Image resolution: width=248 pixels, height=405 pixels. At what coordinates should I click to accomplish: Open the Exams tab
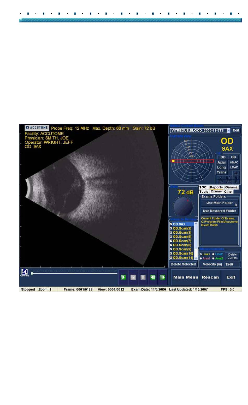[x=216, y=191]
